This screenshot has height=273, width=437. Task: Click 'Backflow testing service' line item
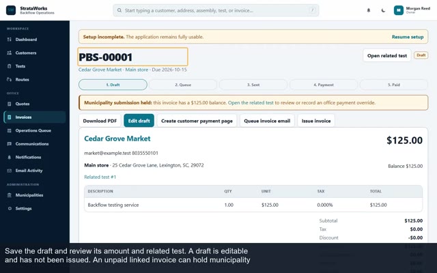click(x=113, y=205)
